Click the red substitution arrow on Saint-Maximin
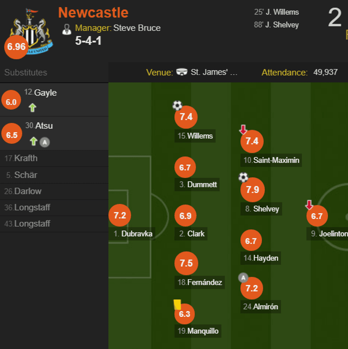Screen dimensions: 348x349 point(243,130)
